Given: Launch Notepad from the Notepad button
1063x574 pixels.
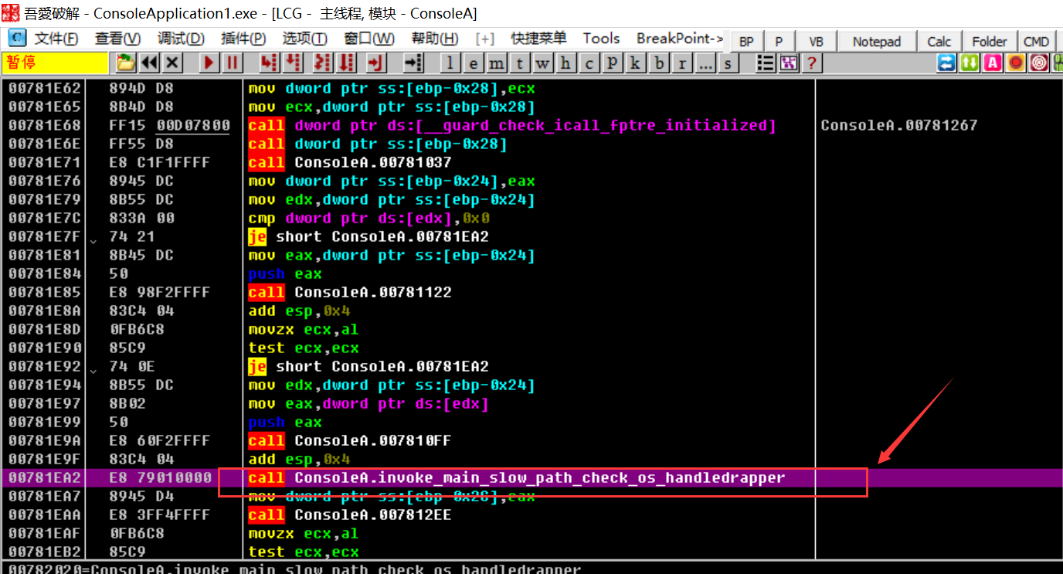Looking at the screenshot, I should [x=877, y=42].
